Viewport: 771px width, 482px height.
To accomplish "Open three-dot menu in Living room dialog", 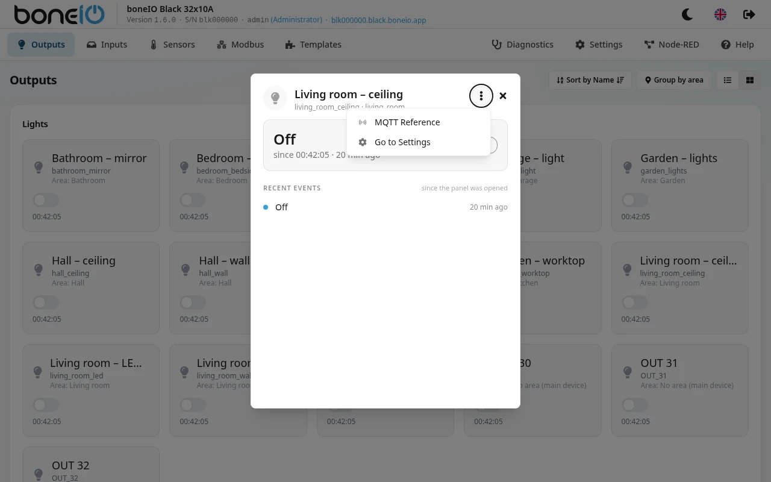I will pyautogui.click(x=481, y=95).
